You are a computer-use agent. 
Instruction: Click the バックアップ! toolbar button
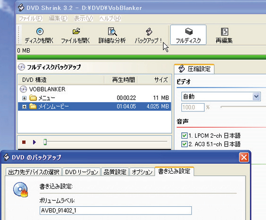[x=148, y=35]
